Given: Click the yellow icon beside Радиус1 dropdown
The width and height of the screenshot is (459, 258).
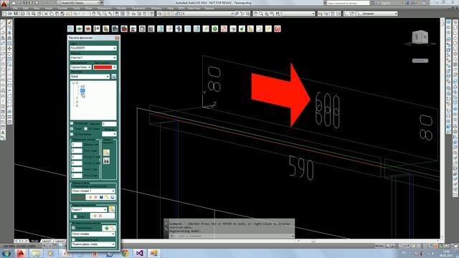Looking at the screenshot, I should coord(112,209).
